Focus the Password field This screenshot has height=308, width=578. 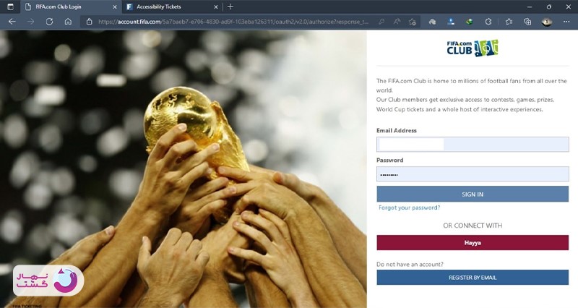pyautogui.click(x=473, y=174)
